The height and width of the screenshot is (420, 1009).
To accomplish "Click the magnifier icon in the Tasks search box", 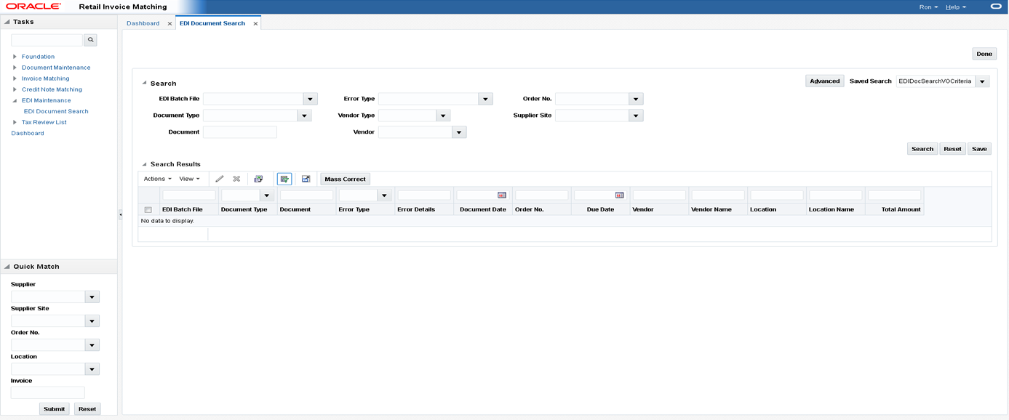I will pos(89,40).
